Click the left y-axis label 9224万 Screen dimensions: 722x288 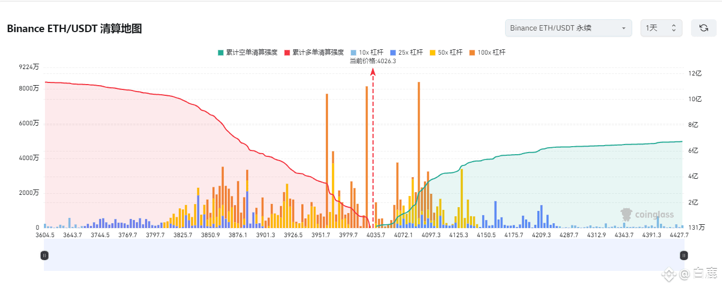(x=29, y=67)
